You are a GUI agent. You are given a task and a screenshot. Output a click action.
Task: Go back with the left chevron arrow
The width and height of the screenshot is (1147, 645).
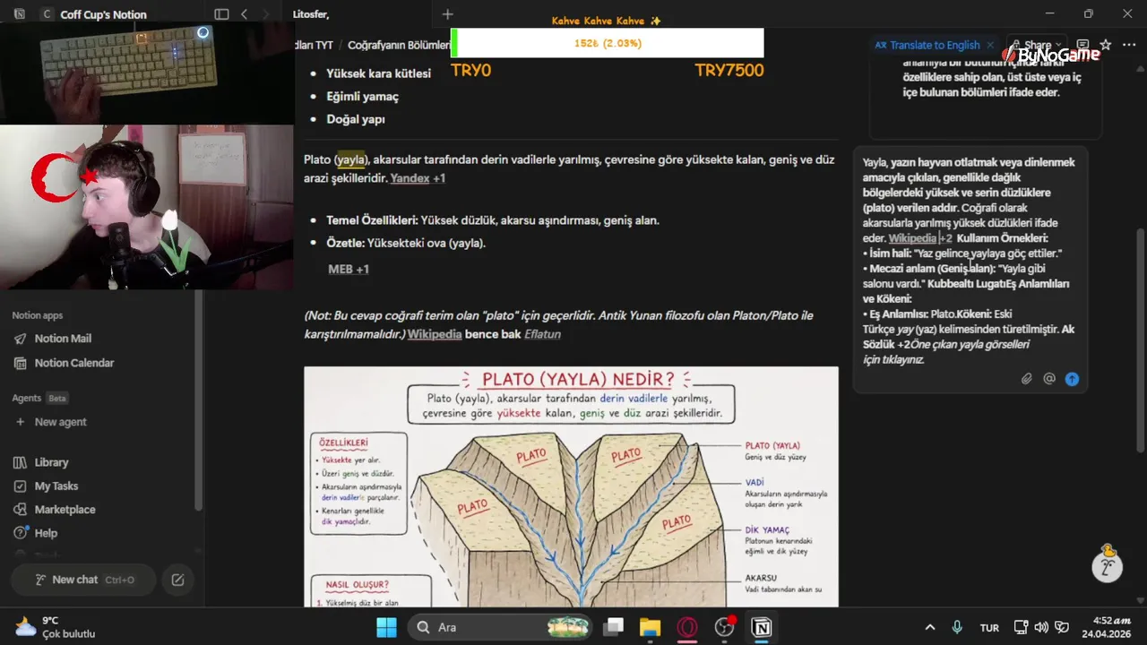[x=244, y=14]
